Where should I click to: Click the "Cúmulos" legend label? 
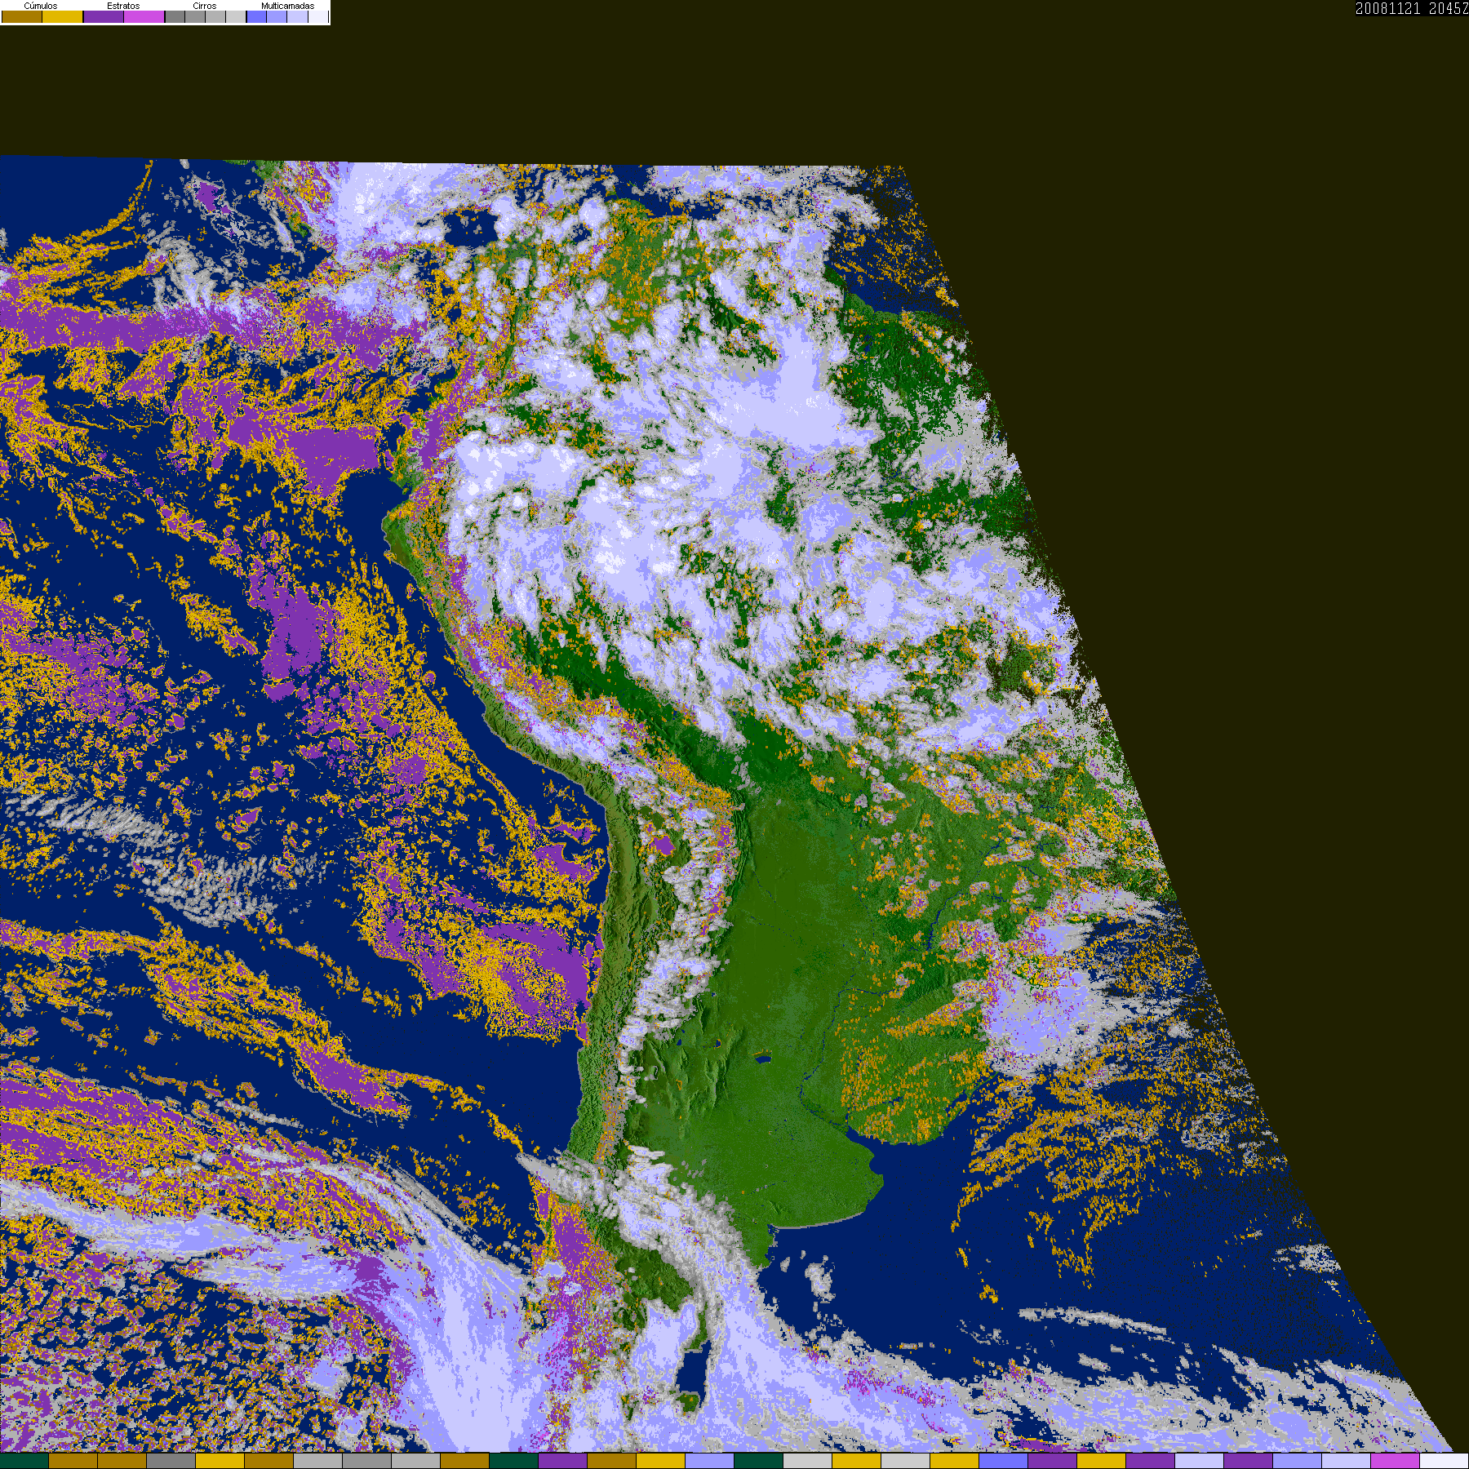[41, 6]
